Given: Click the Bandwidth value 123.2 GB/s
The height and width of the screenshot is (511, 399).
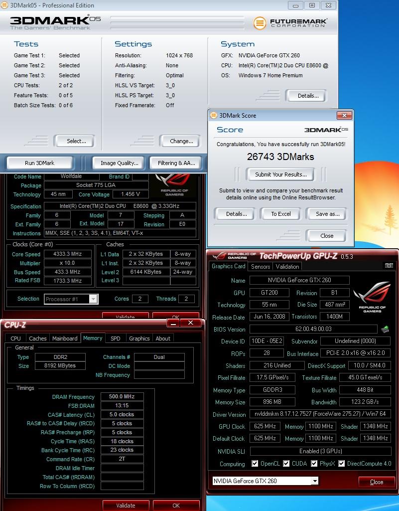Looking at the screenshot, I should [x=365, y=401].
